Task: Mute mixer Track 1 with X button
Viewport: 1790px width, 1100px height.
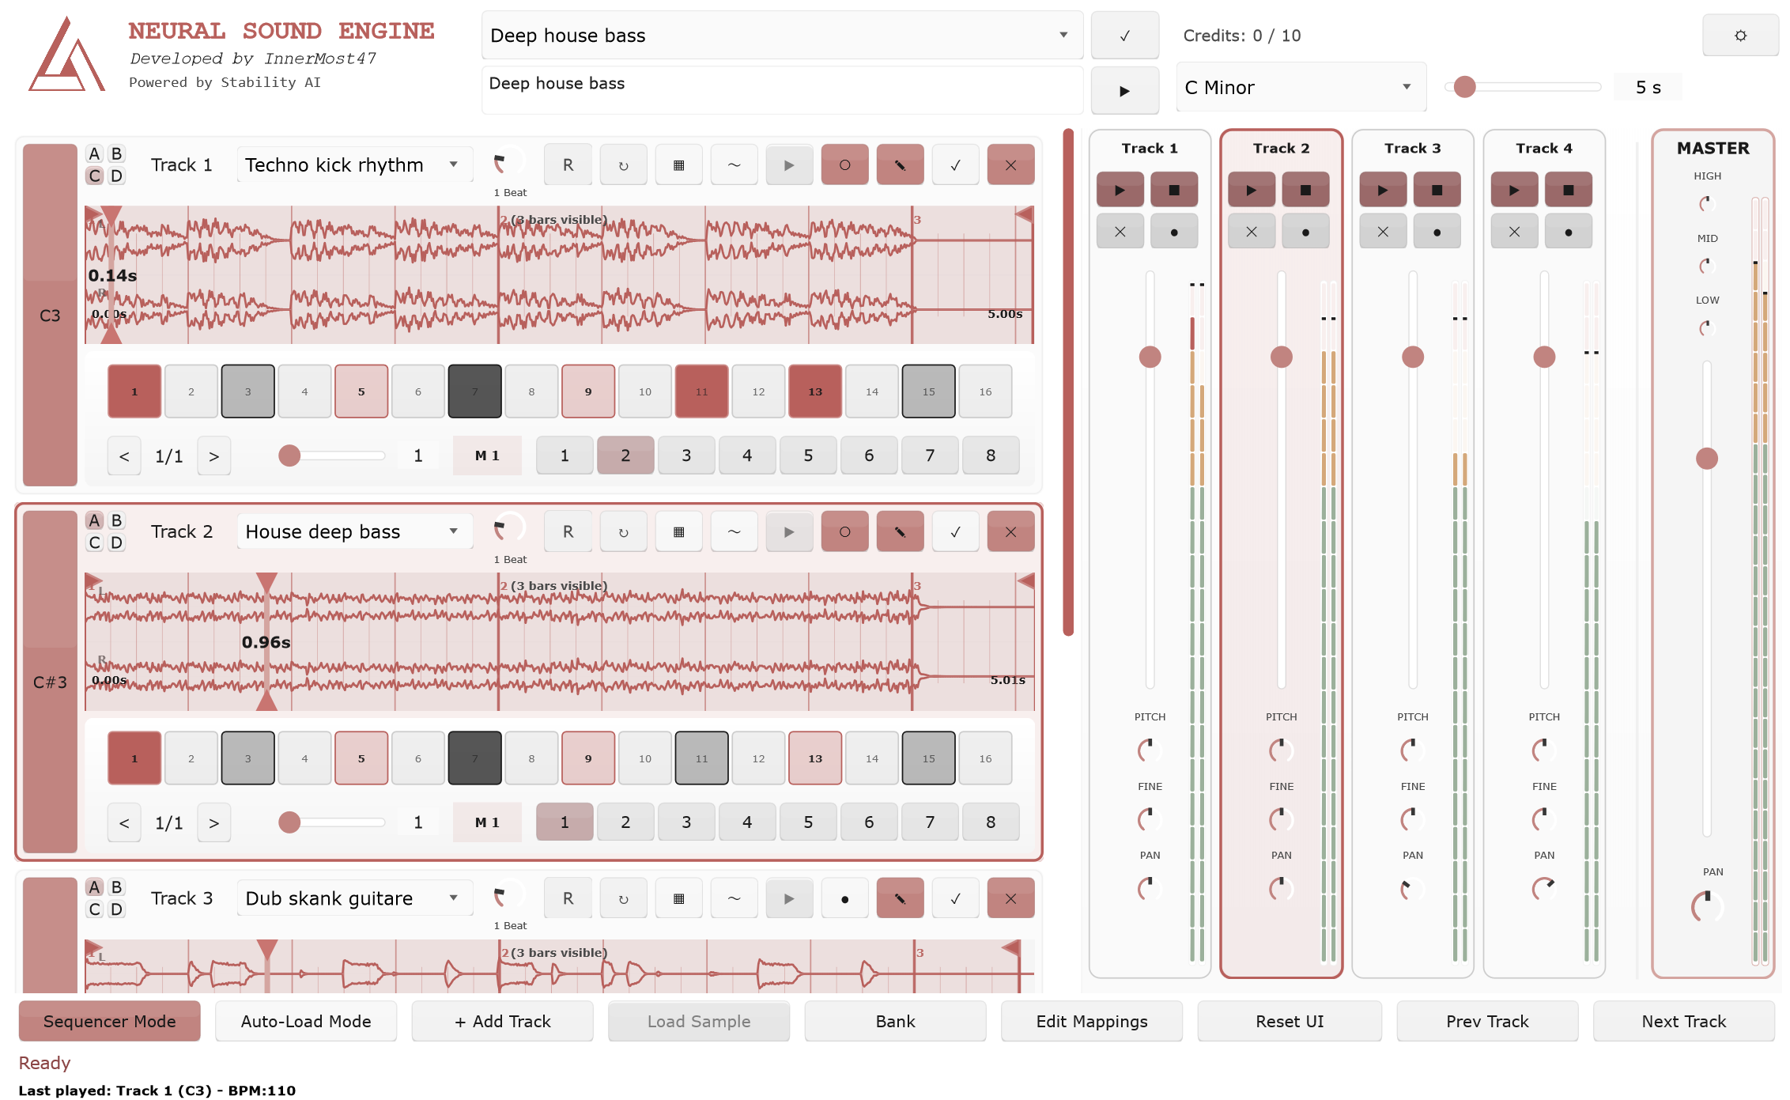Action: click(1120, 232)
